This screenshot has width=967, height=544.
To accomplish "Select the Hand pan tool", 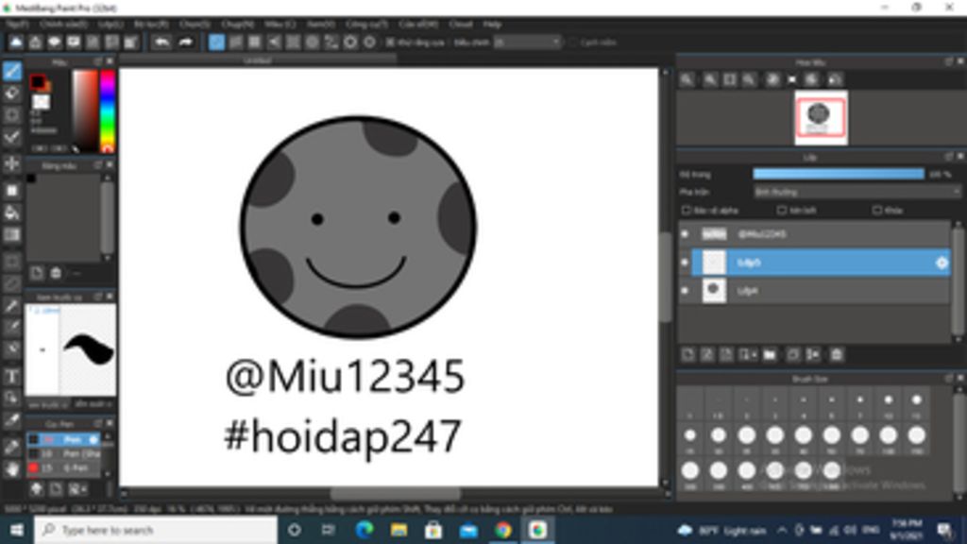I will click(11, 468).
